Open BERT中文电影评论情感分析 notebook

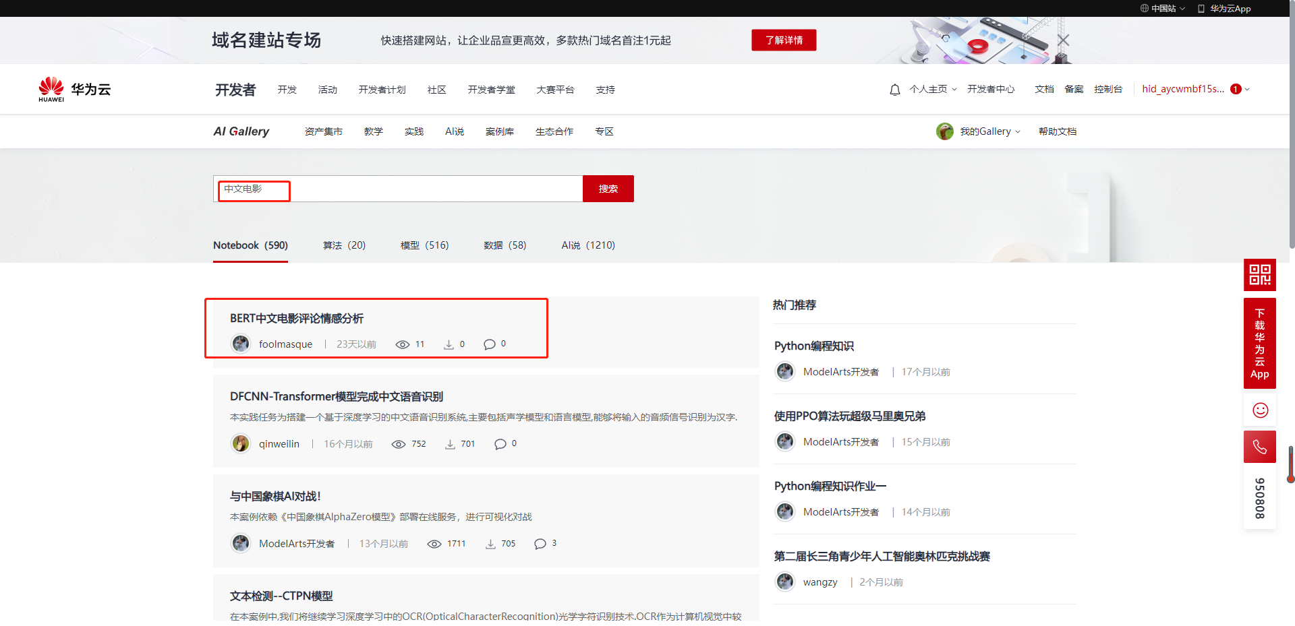[x=297, y=318]
